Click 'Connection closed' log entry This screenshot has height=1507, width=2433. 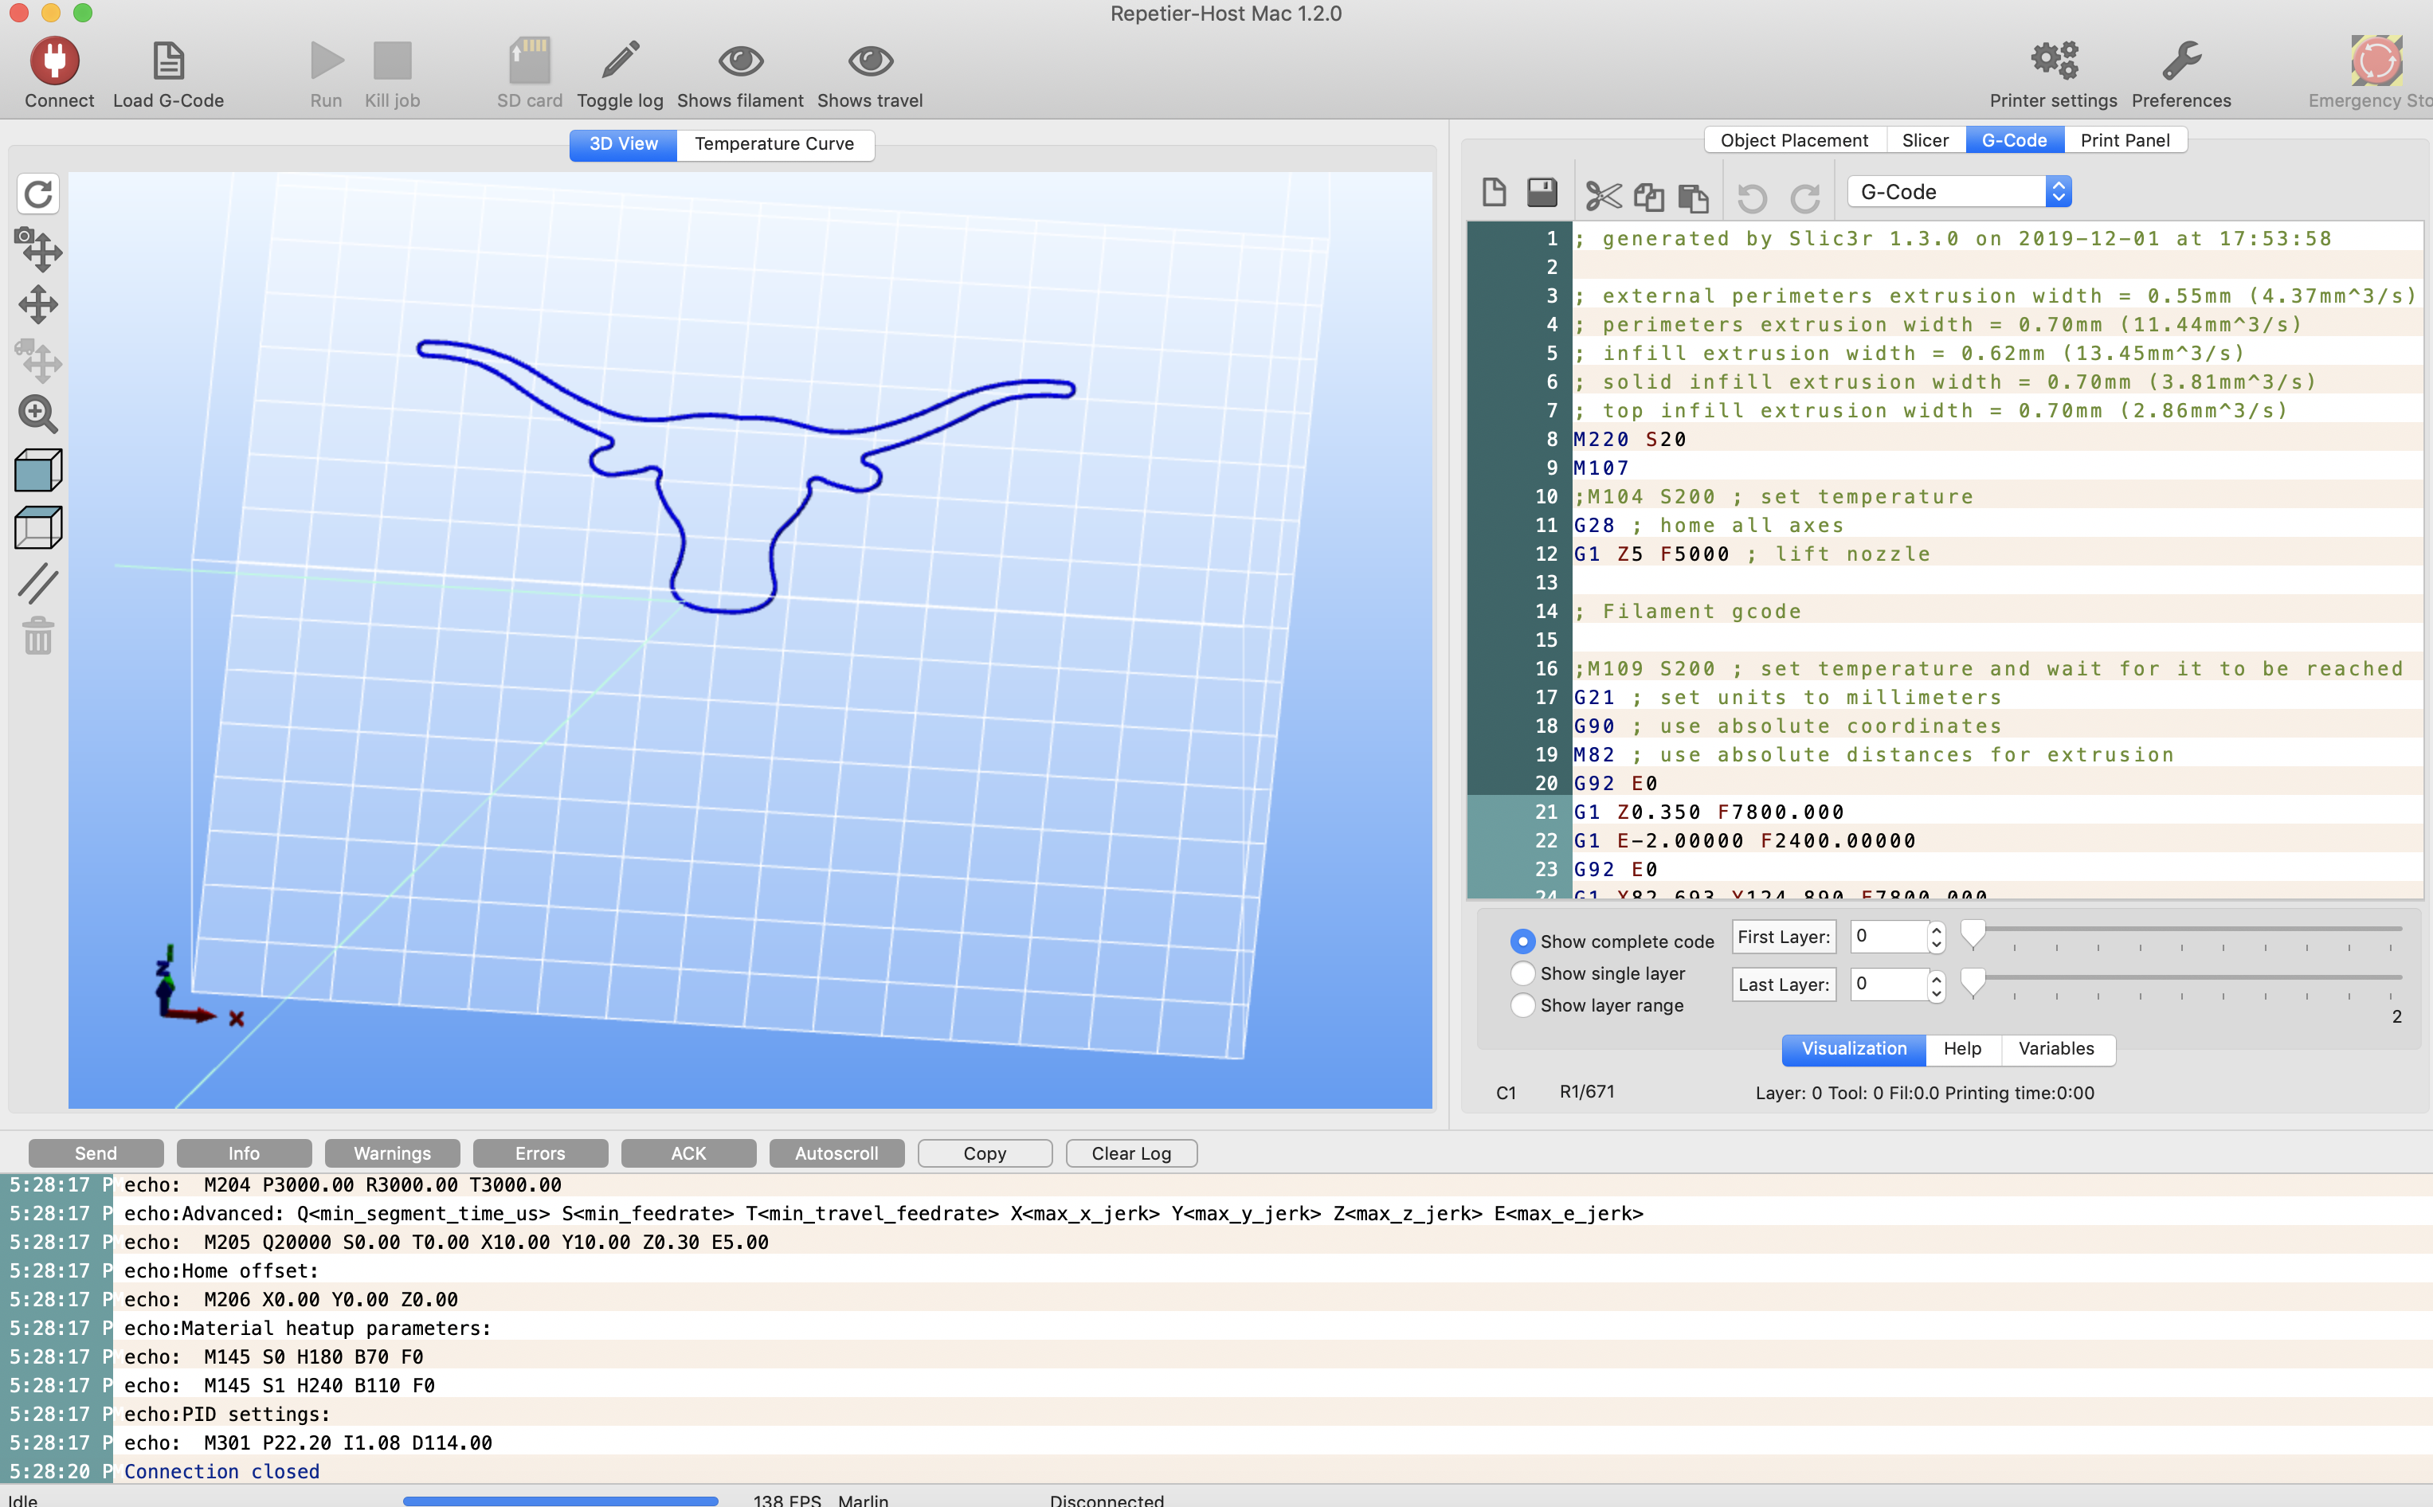[221, 1471]
